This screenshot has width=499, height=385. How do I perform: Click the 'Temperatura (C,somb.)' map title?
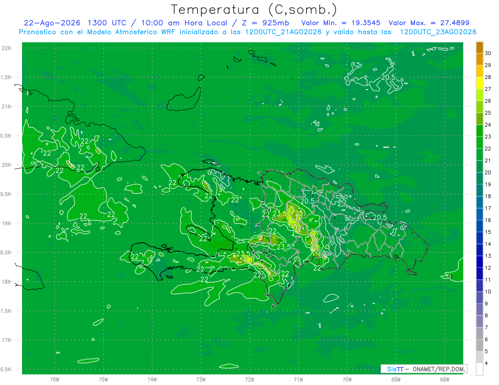[x=254, y=10]
